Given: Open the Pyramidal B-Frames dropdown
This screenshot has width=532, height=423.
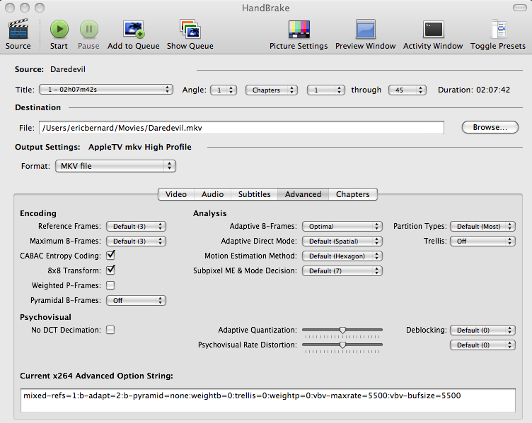Looking at the screenshot, I should click(x=136, y=300).
